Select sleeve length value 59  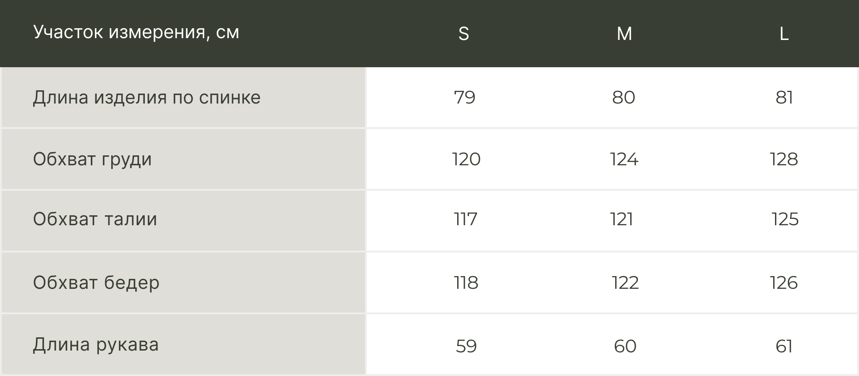[466, 346]
